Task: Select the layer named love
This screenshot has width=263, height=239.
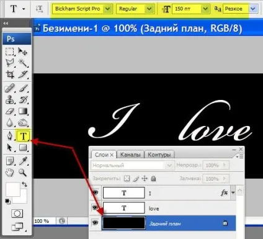Action: tap(163, 208)
